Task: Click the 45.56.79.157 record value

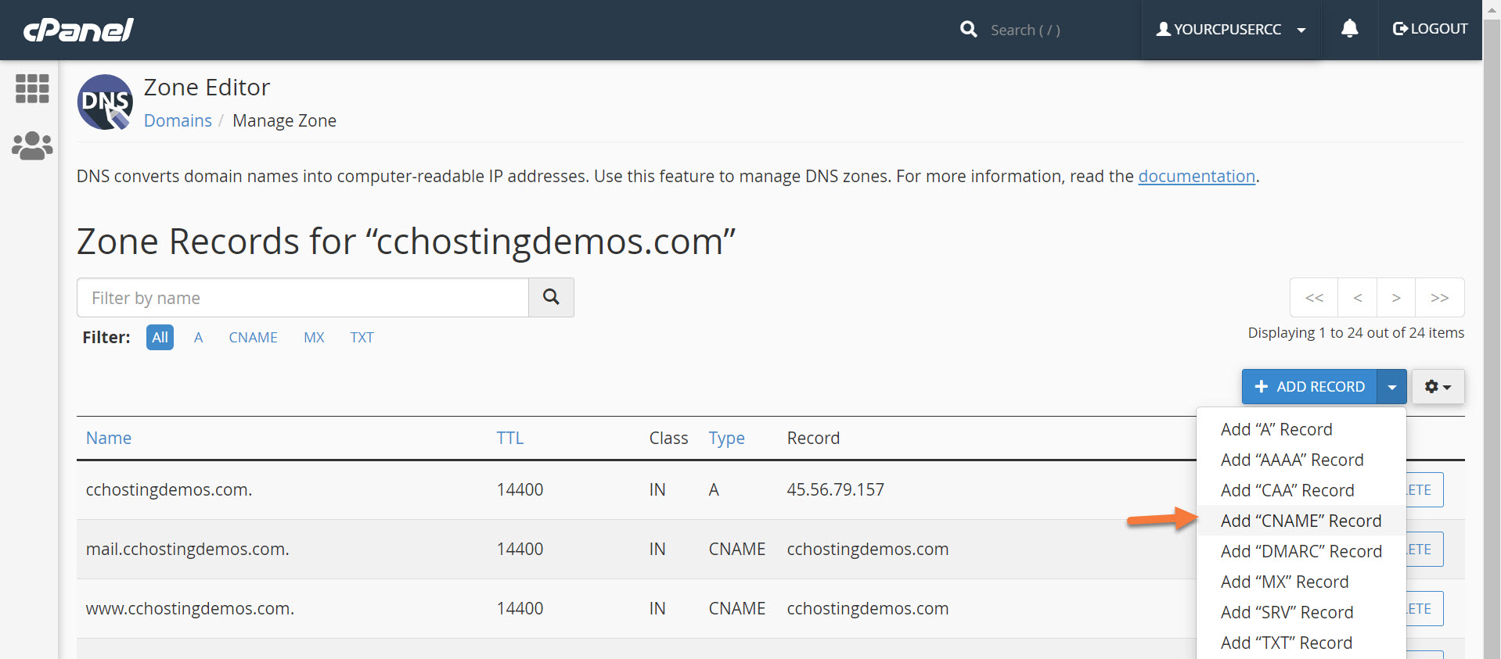Action: click(835, 489)
